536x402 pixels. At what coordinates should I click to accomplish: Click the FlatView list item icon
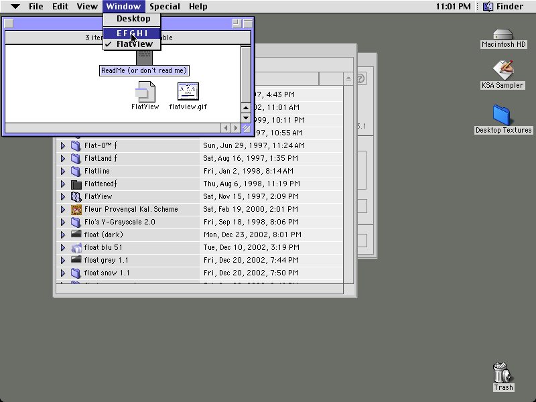(x=76, y=196)
